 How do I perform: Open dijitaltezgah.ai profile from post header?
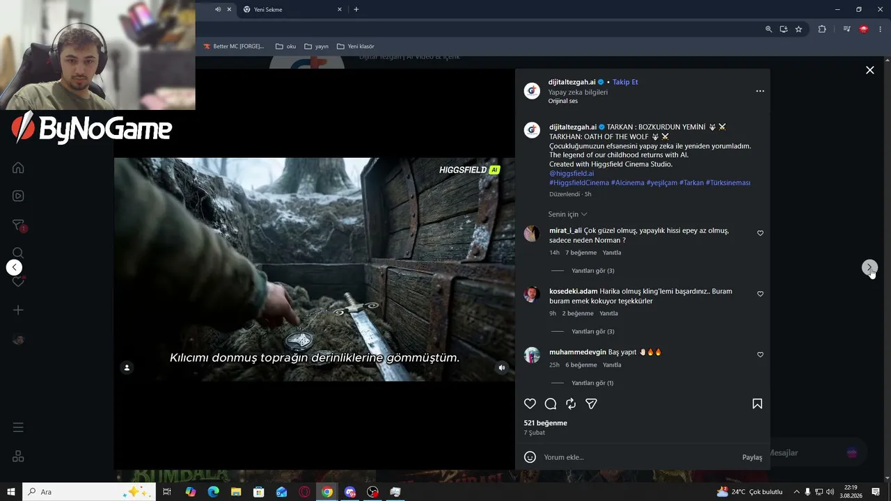click(572, 82)
